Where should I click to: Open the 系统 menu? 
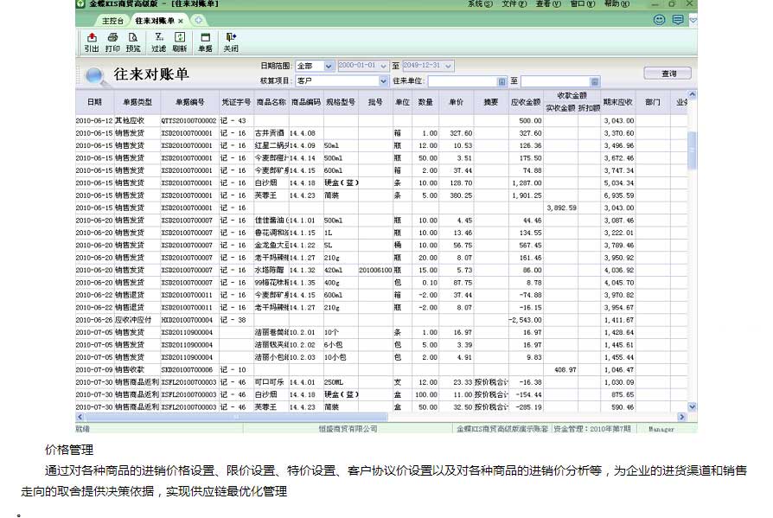(476, 4)
